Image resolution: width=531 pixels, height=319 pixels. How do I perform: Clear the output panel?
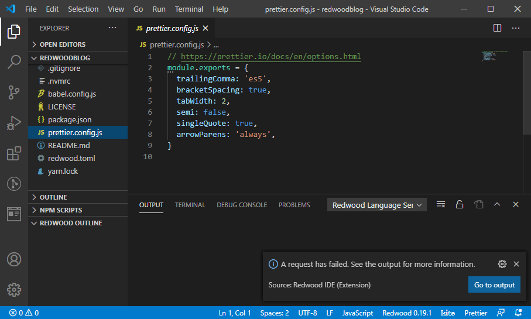pos(441,204)
